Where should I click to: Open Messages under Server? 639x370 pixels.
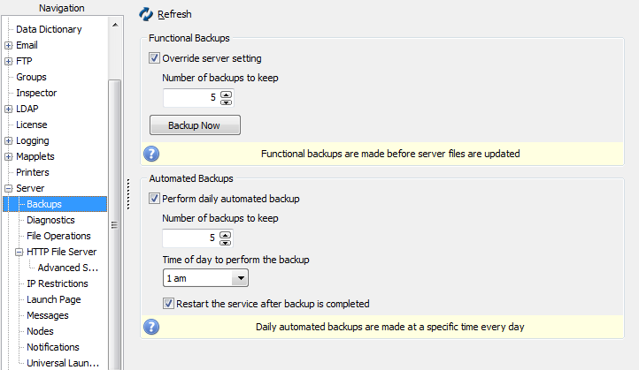point(47,315)
